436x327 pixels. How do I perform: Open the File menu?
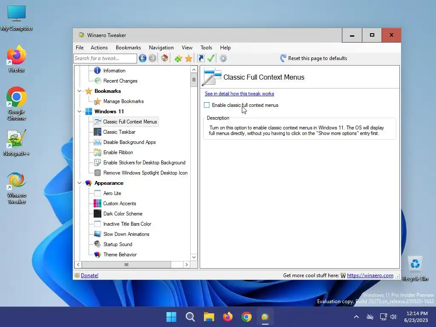[80, 48]
